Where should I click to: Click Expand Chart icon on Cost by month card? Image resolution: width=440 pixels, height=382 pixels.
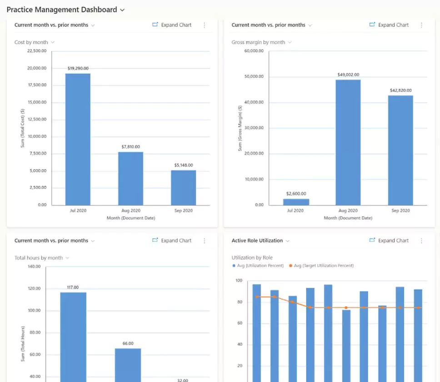[x=155, y=25]
